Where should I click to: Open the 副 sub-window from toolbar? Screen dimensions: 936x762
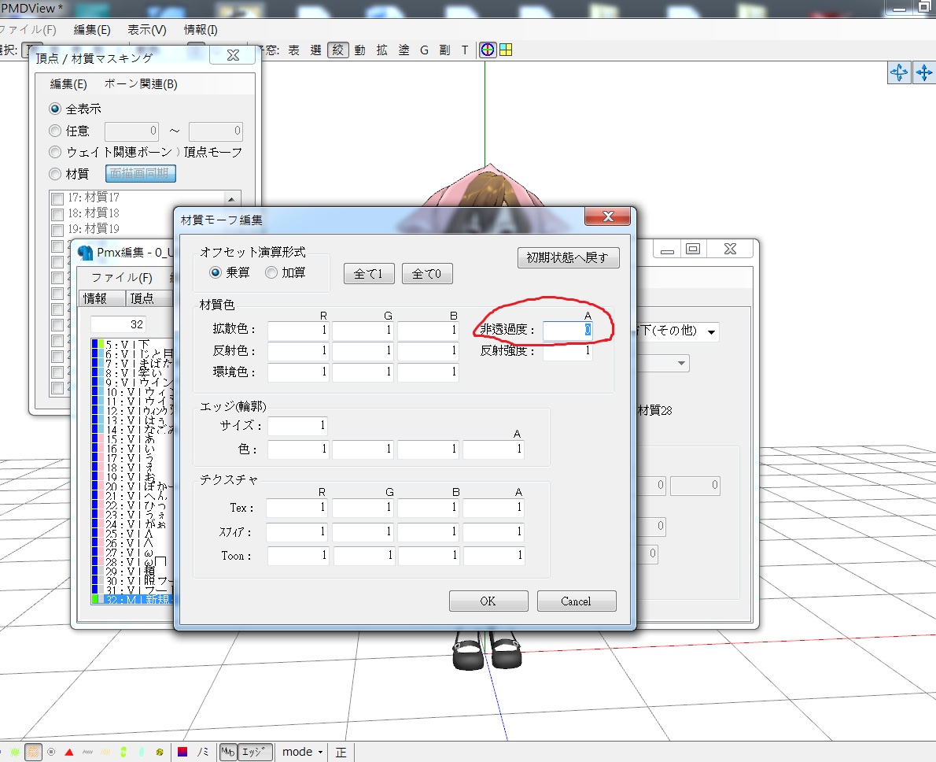pyautogui.click(x=444, y=50)
